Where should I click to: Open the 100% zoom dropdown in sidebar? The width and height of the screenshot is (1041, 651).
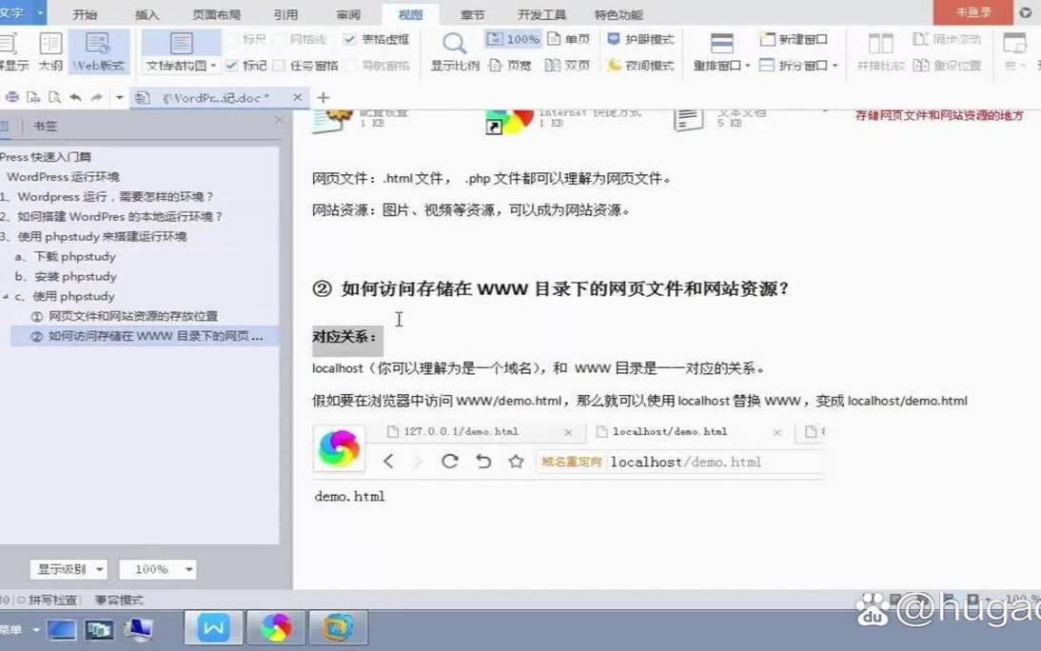(x=158, y=569)
